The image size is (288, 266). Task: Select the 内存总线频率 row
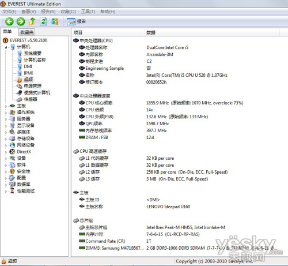click(x=123, y=130)
